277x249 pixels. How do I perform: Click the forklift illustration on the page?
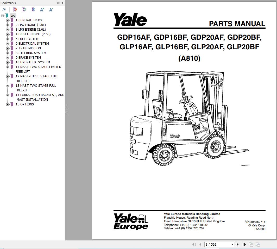[189, 118]
